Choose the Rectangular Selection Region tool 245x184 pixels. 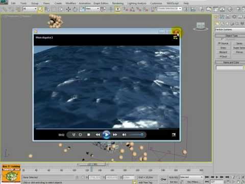pos(54,9)
